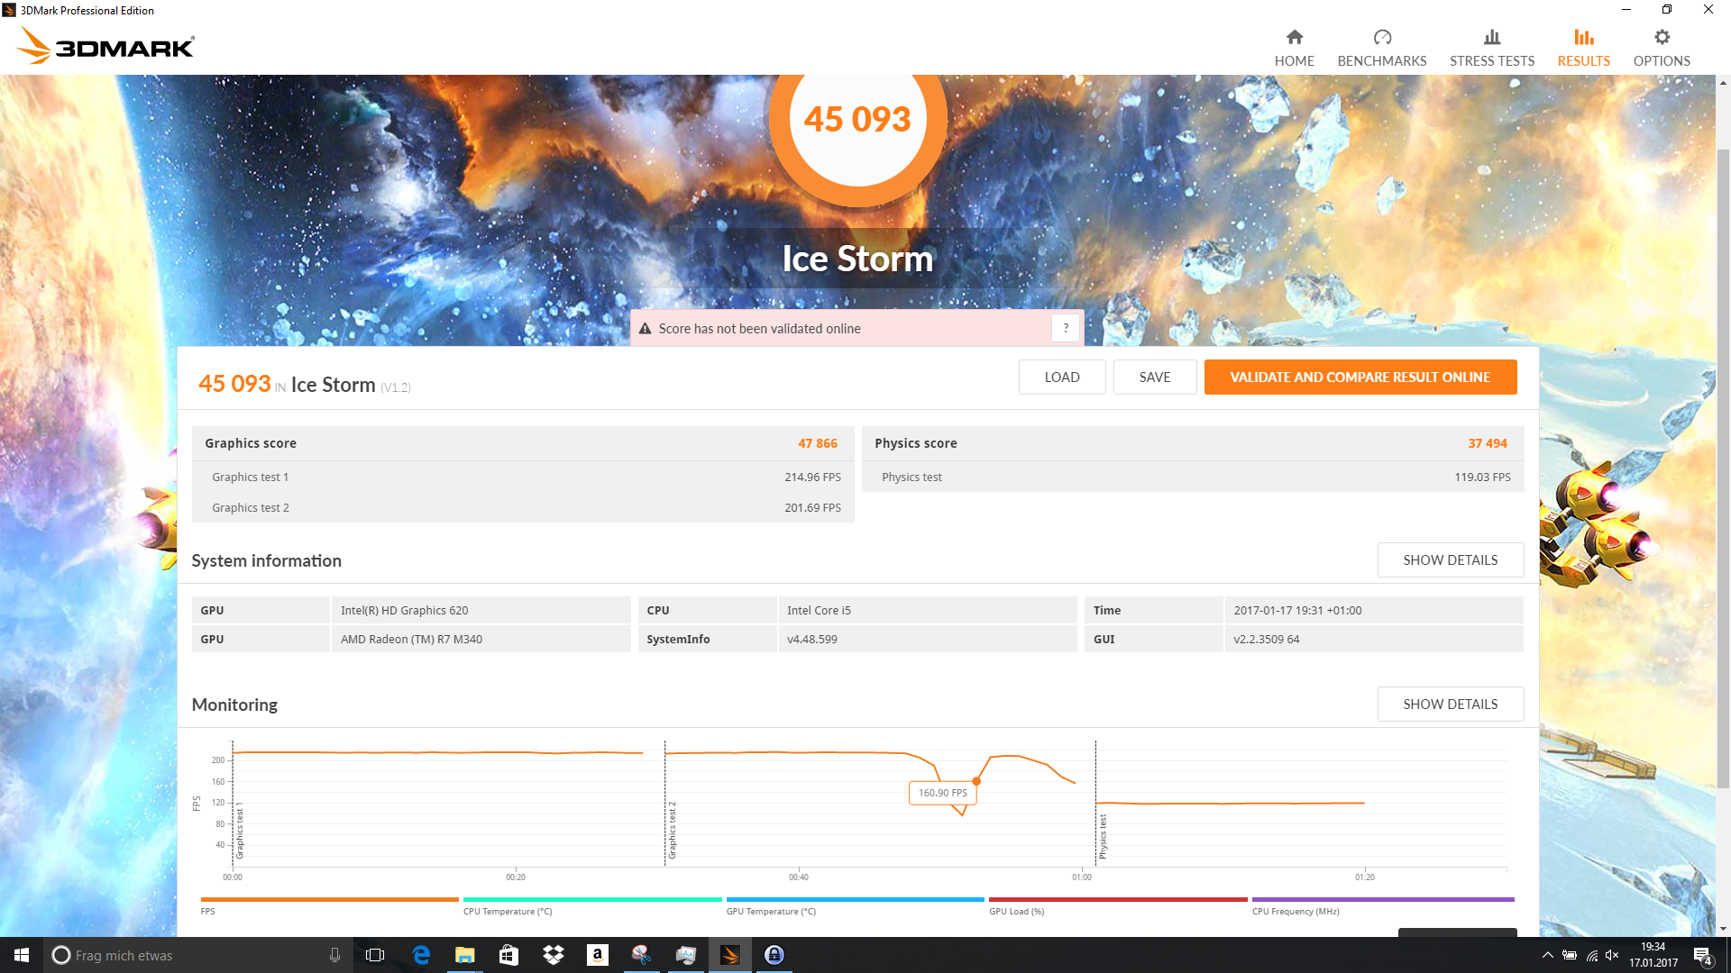Open the BENCHMARKS tab
The width and height of the screenshot is (1731, 973).
pyautogui.click(x=1381, y=48)
